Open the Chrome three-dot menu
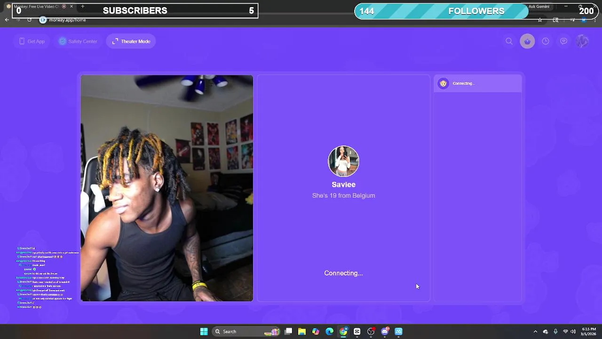The height and width of the screenshot is (339, 602). [595, 20]
